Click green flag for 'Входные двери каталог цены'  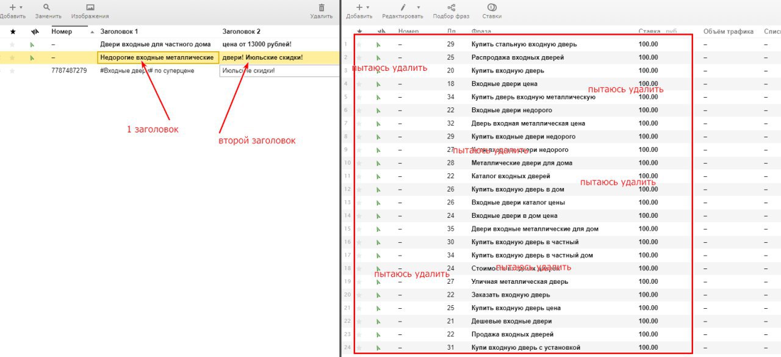[x=379, y=203]
